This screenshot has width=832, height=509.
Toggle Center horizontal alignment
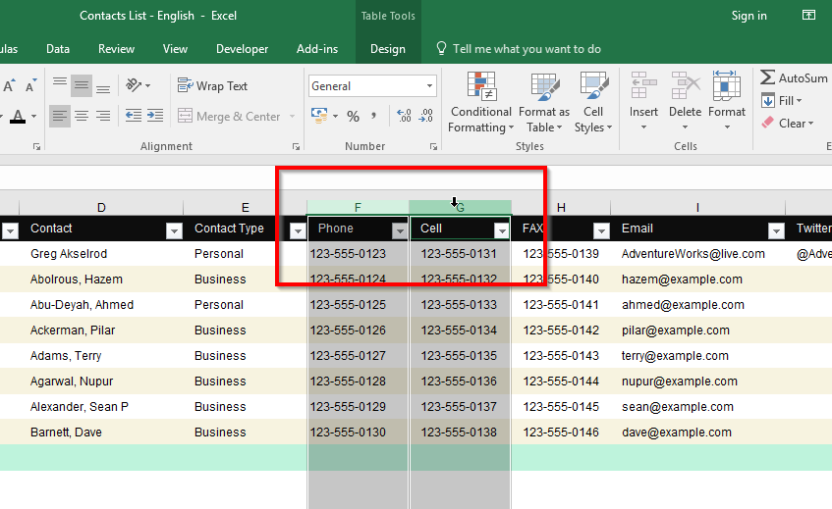coord(82,117)
